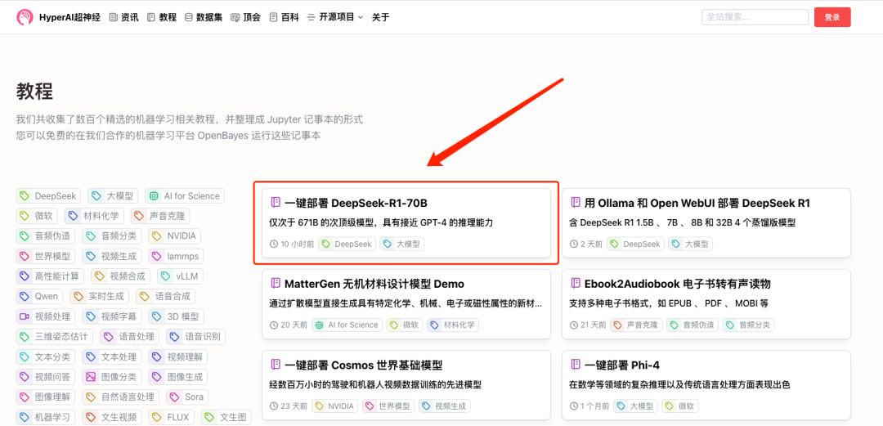Click AI for Science tag on MatterGen card

point(347,325)
